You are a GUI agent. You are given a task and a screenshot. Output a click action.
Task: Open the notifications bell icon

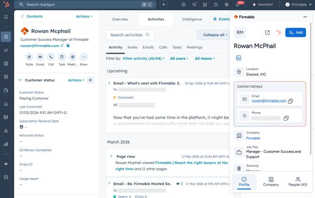[237, 5]
